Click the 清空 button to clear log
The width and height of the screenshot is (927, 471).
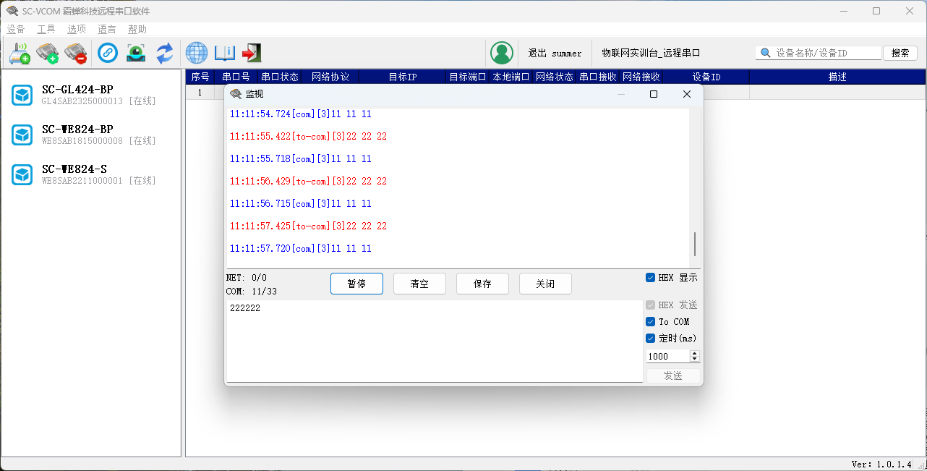tap(419, 284)
